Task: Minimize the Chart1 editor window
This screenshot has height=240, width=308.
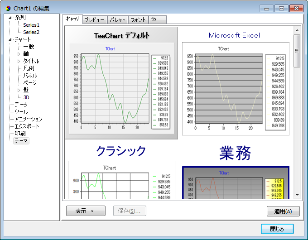Action: pyautogui.click(x=266, y=9)
